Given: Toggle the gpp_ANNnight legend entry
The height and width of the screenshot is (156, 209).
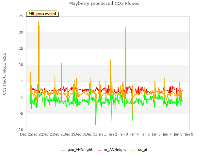Looking at the screenshot, I should 77,149.
